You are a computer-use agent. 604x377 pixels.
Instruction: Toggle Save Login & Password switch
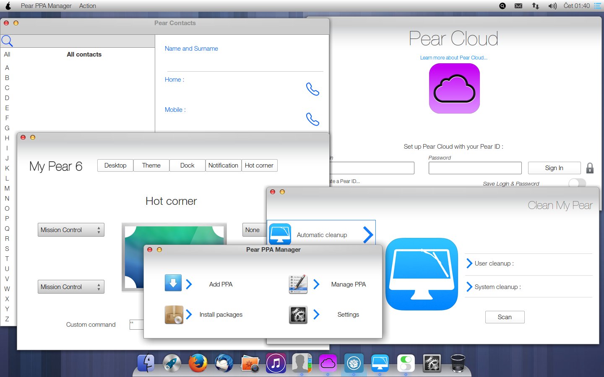point(577,183)
